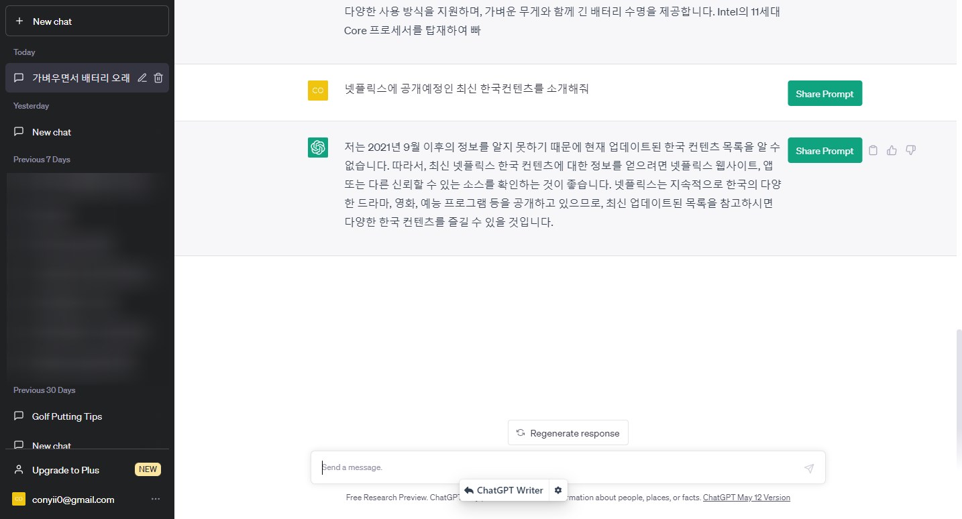The height and width of the screenshot is (519, 962).
Task: Click "Share Prompt" on the Netflix question
Action: [x=824, y=93]
